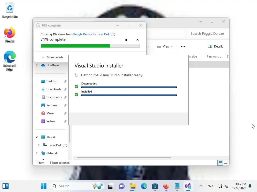Open Firefox from the taskbar

point(166,186)
